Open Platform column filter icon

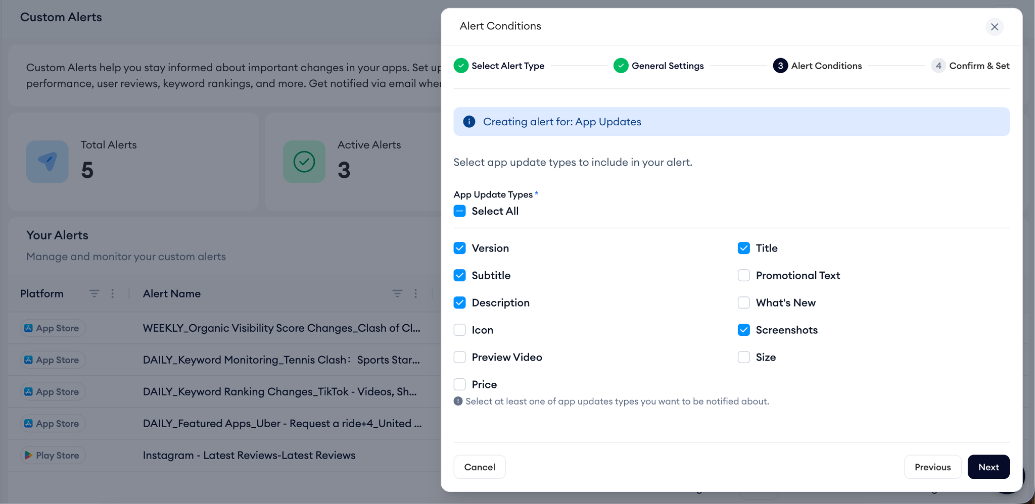(94, 293)
